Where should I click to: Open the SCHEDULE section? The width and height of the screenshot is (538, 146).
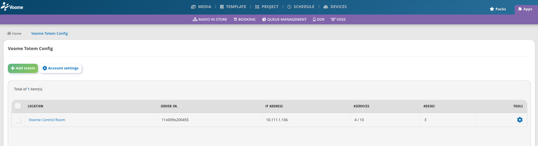(301, 7)
